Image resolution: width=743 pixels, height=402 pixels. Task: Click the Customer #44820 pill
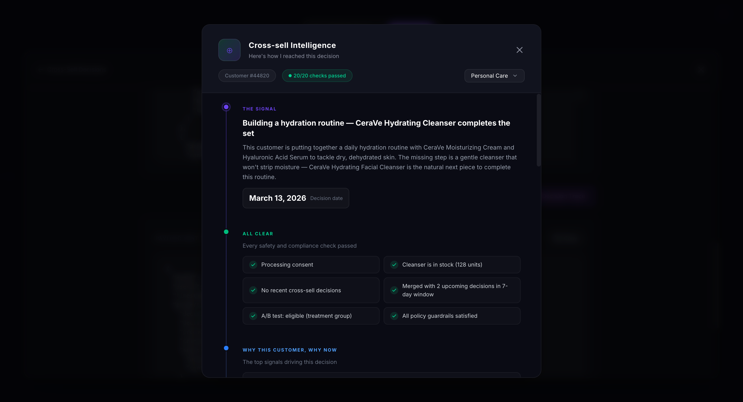[247, 76]
